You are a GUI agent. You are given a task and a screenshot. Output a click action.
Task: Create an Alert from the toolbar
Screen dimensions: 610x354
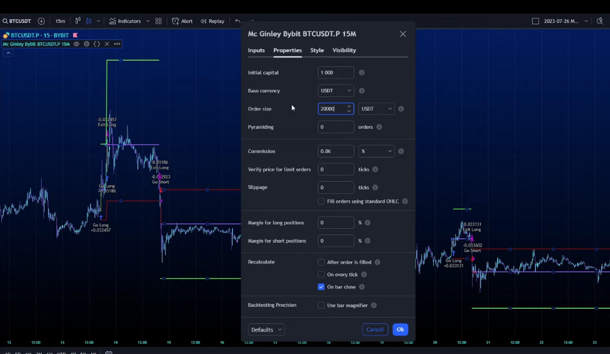click(x=182, y=21)
